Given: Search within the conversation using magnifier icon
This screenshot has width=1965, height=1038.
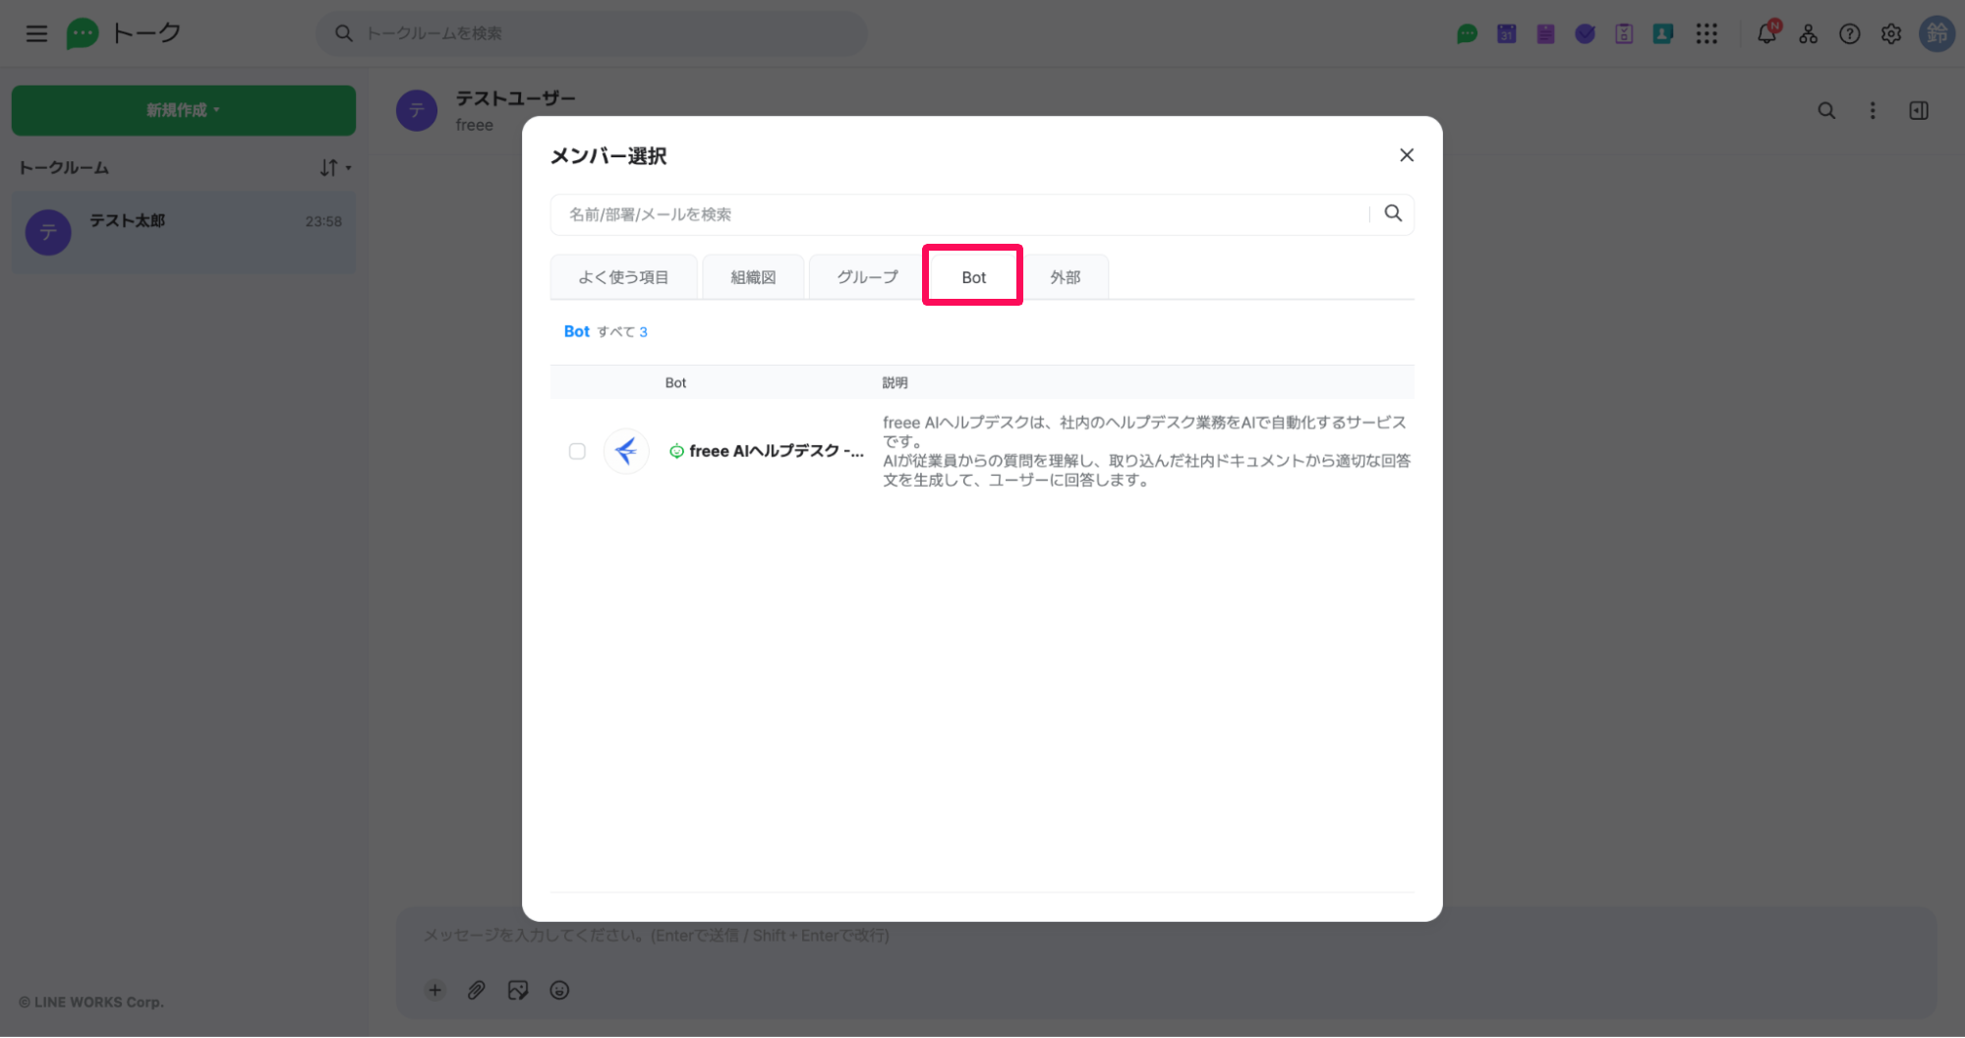Looking at the screenshot, I should tap(1826, 111).
